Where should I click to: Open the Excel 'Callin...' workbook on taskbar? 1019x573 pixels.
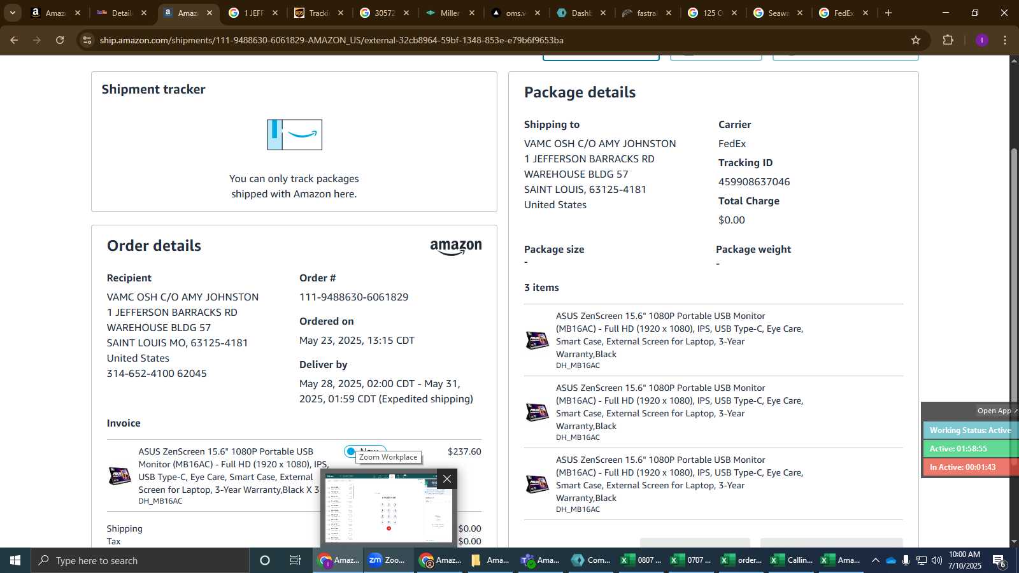tap(792, 560)
